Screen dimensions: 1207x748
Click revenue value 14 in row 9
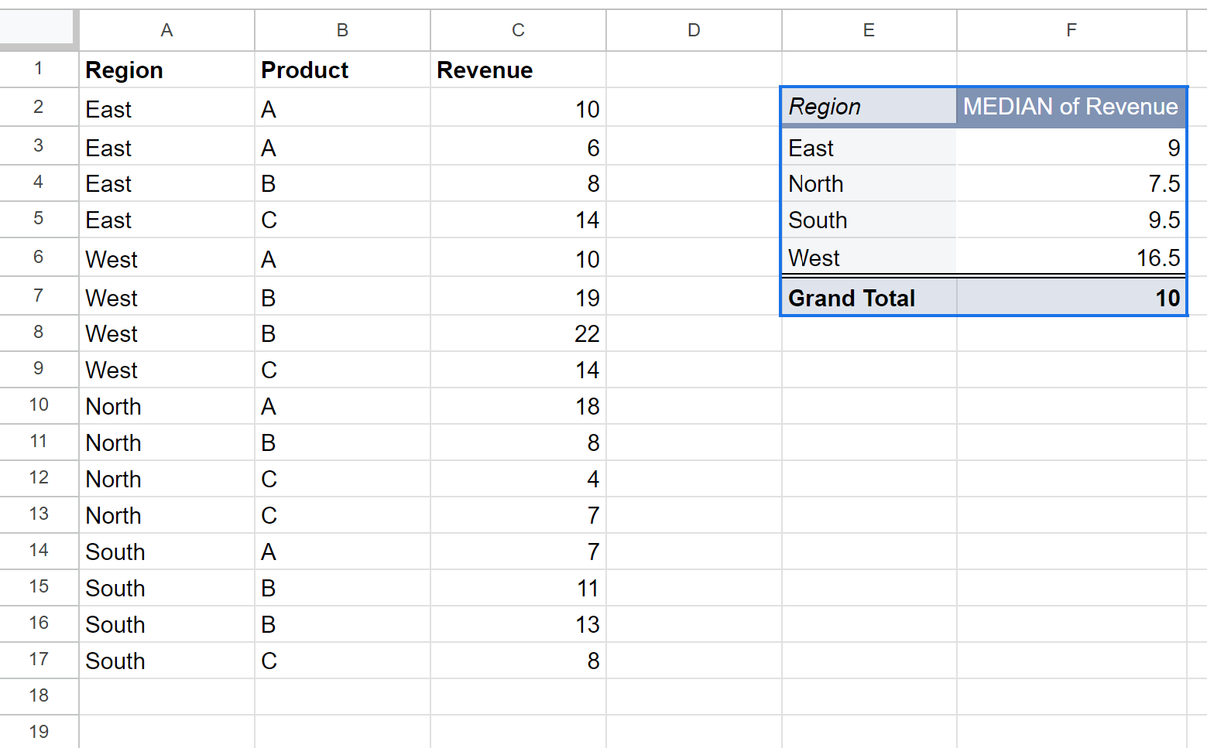[518, 370]
